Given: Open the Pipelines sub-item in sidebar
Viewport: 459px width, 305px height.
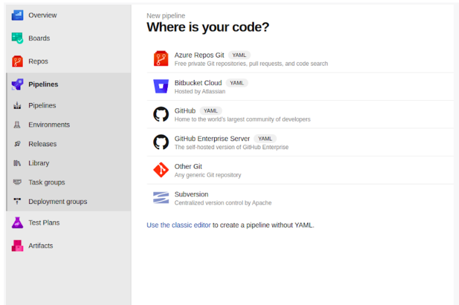Looking at the screenshot, I should pos(42,106).
